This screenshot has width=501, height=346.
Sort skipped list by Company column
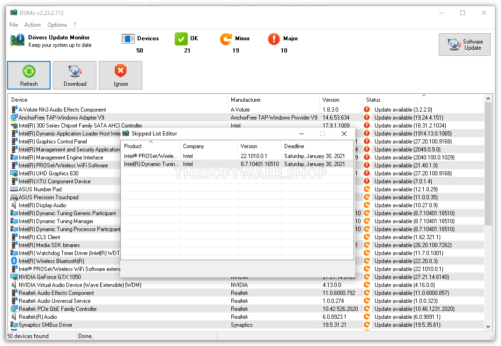(209, 146)
